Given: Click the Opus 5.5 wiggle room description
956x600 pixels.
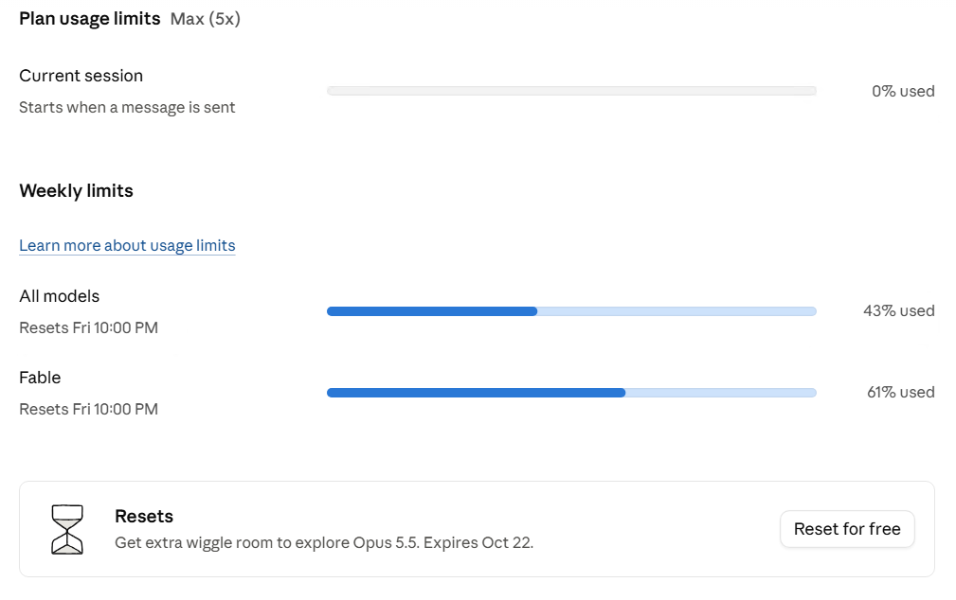Looking at the screenshot, I should pyautogui.click(x=324, y=542).
